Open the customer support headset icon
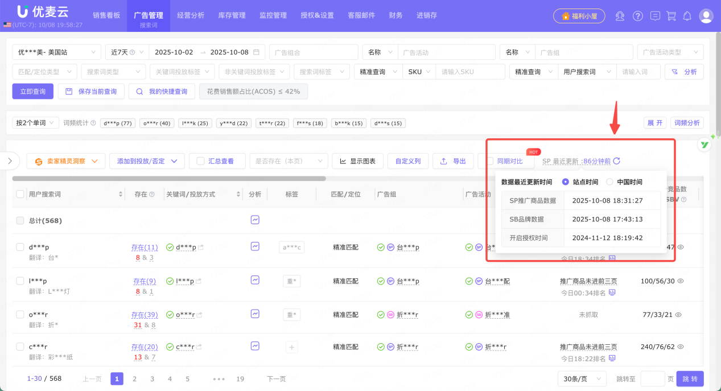Screen dimensions: 721x391 (620, 15)
